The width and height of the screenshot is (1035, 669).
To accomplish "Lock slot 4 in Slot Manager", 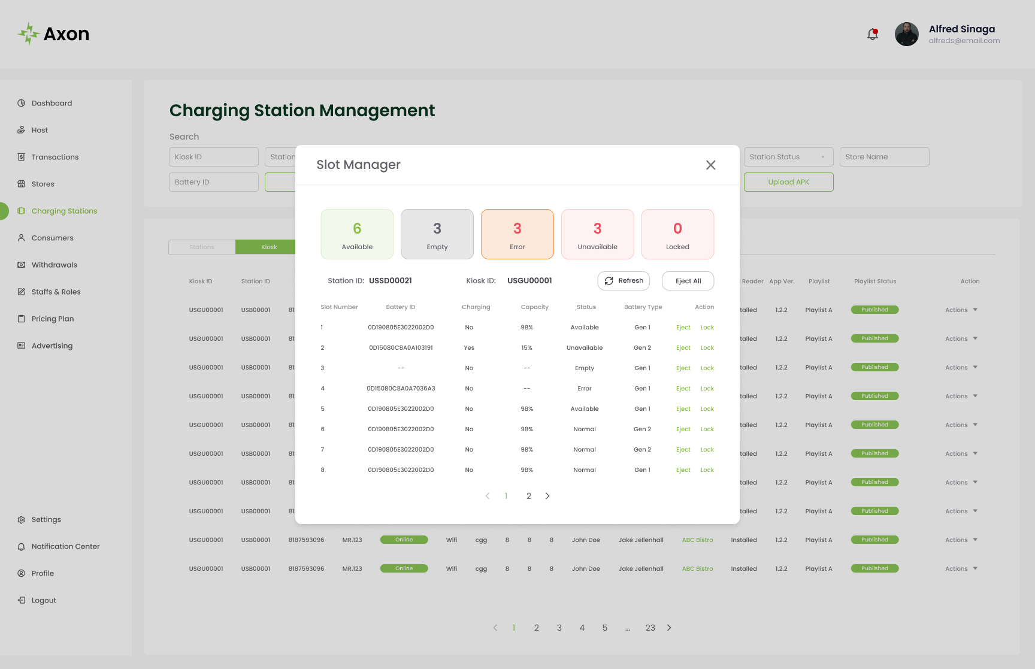I will point(707,389).
